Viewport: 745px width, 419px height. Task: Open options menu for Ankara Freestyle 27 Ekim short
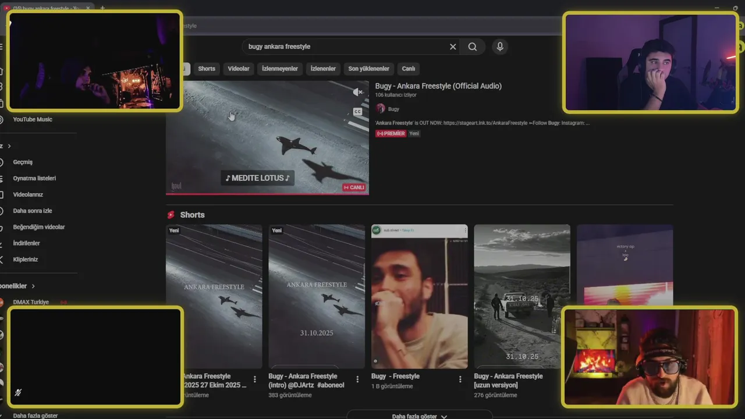click(254, 379)
